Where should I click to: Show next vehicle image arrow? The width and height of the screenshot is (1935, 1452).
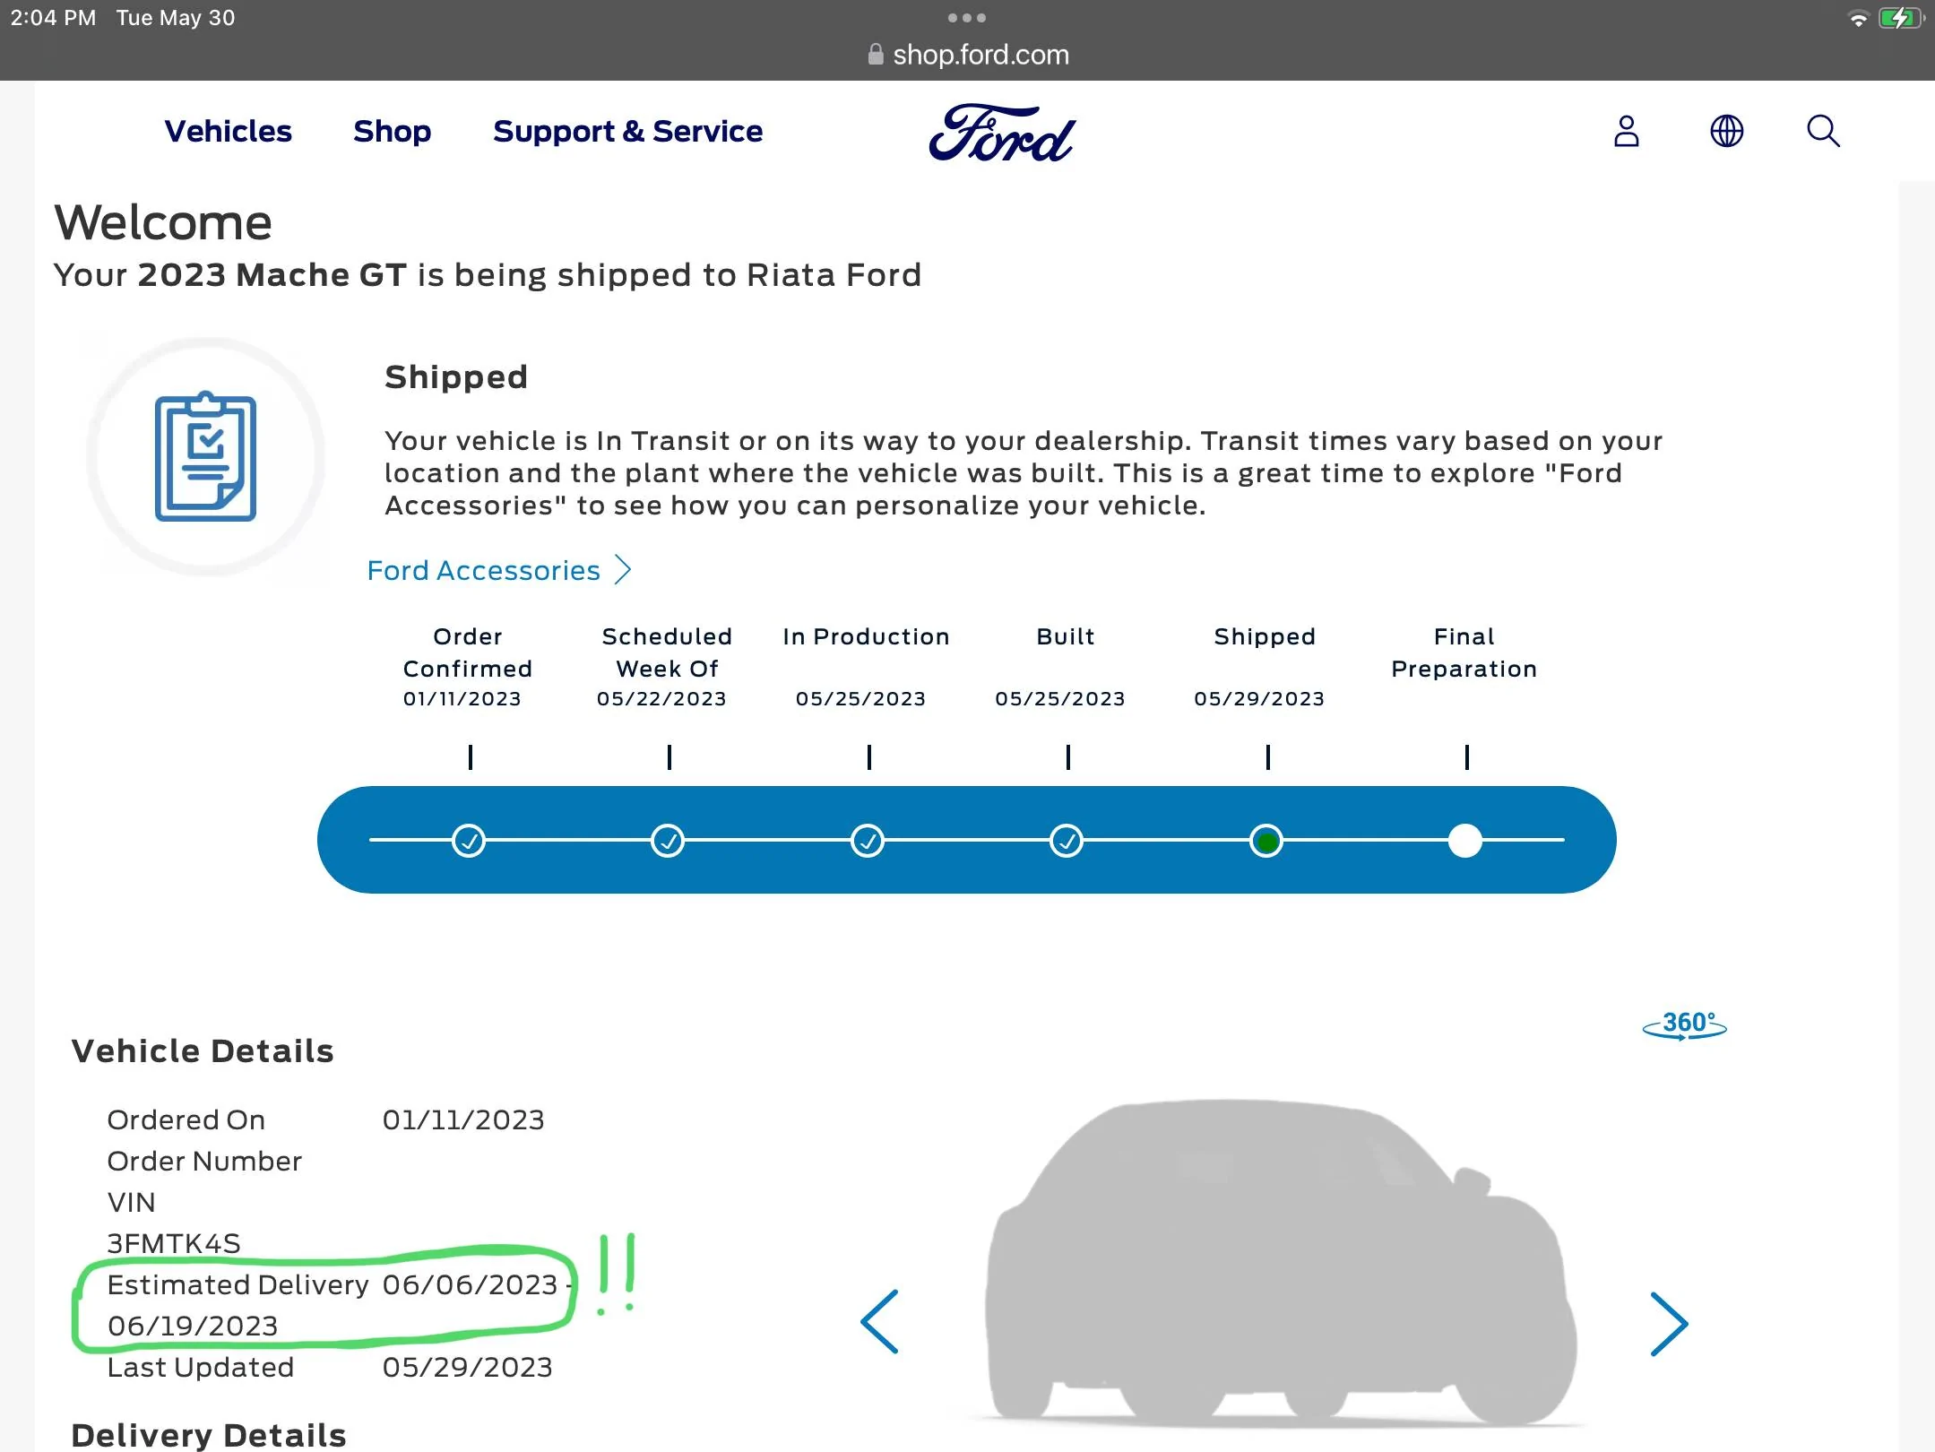click(1669, 1324)
